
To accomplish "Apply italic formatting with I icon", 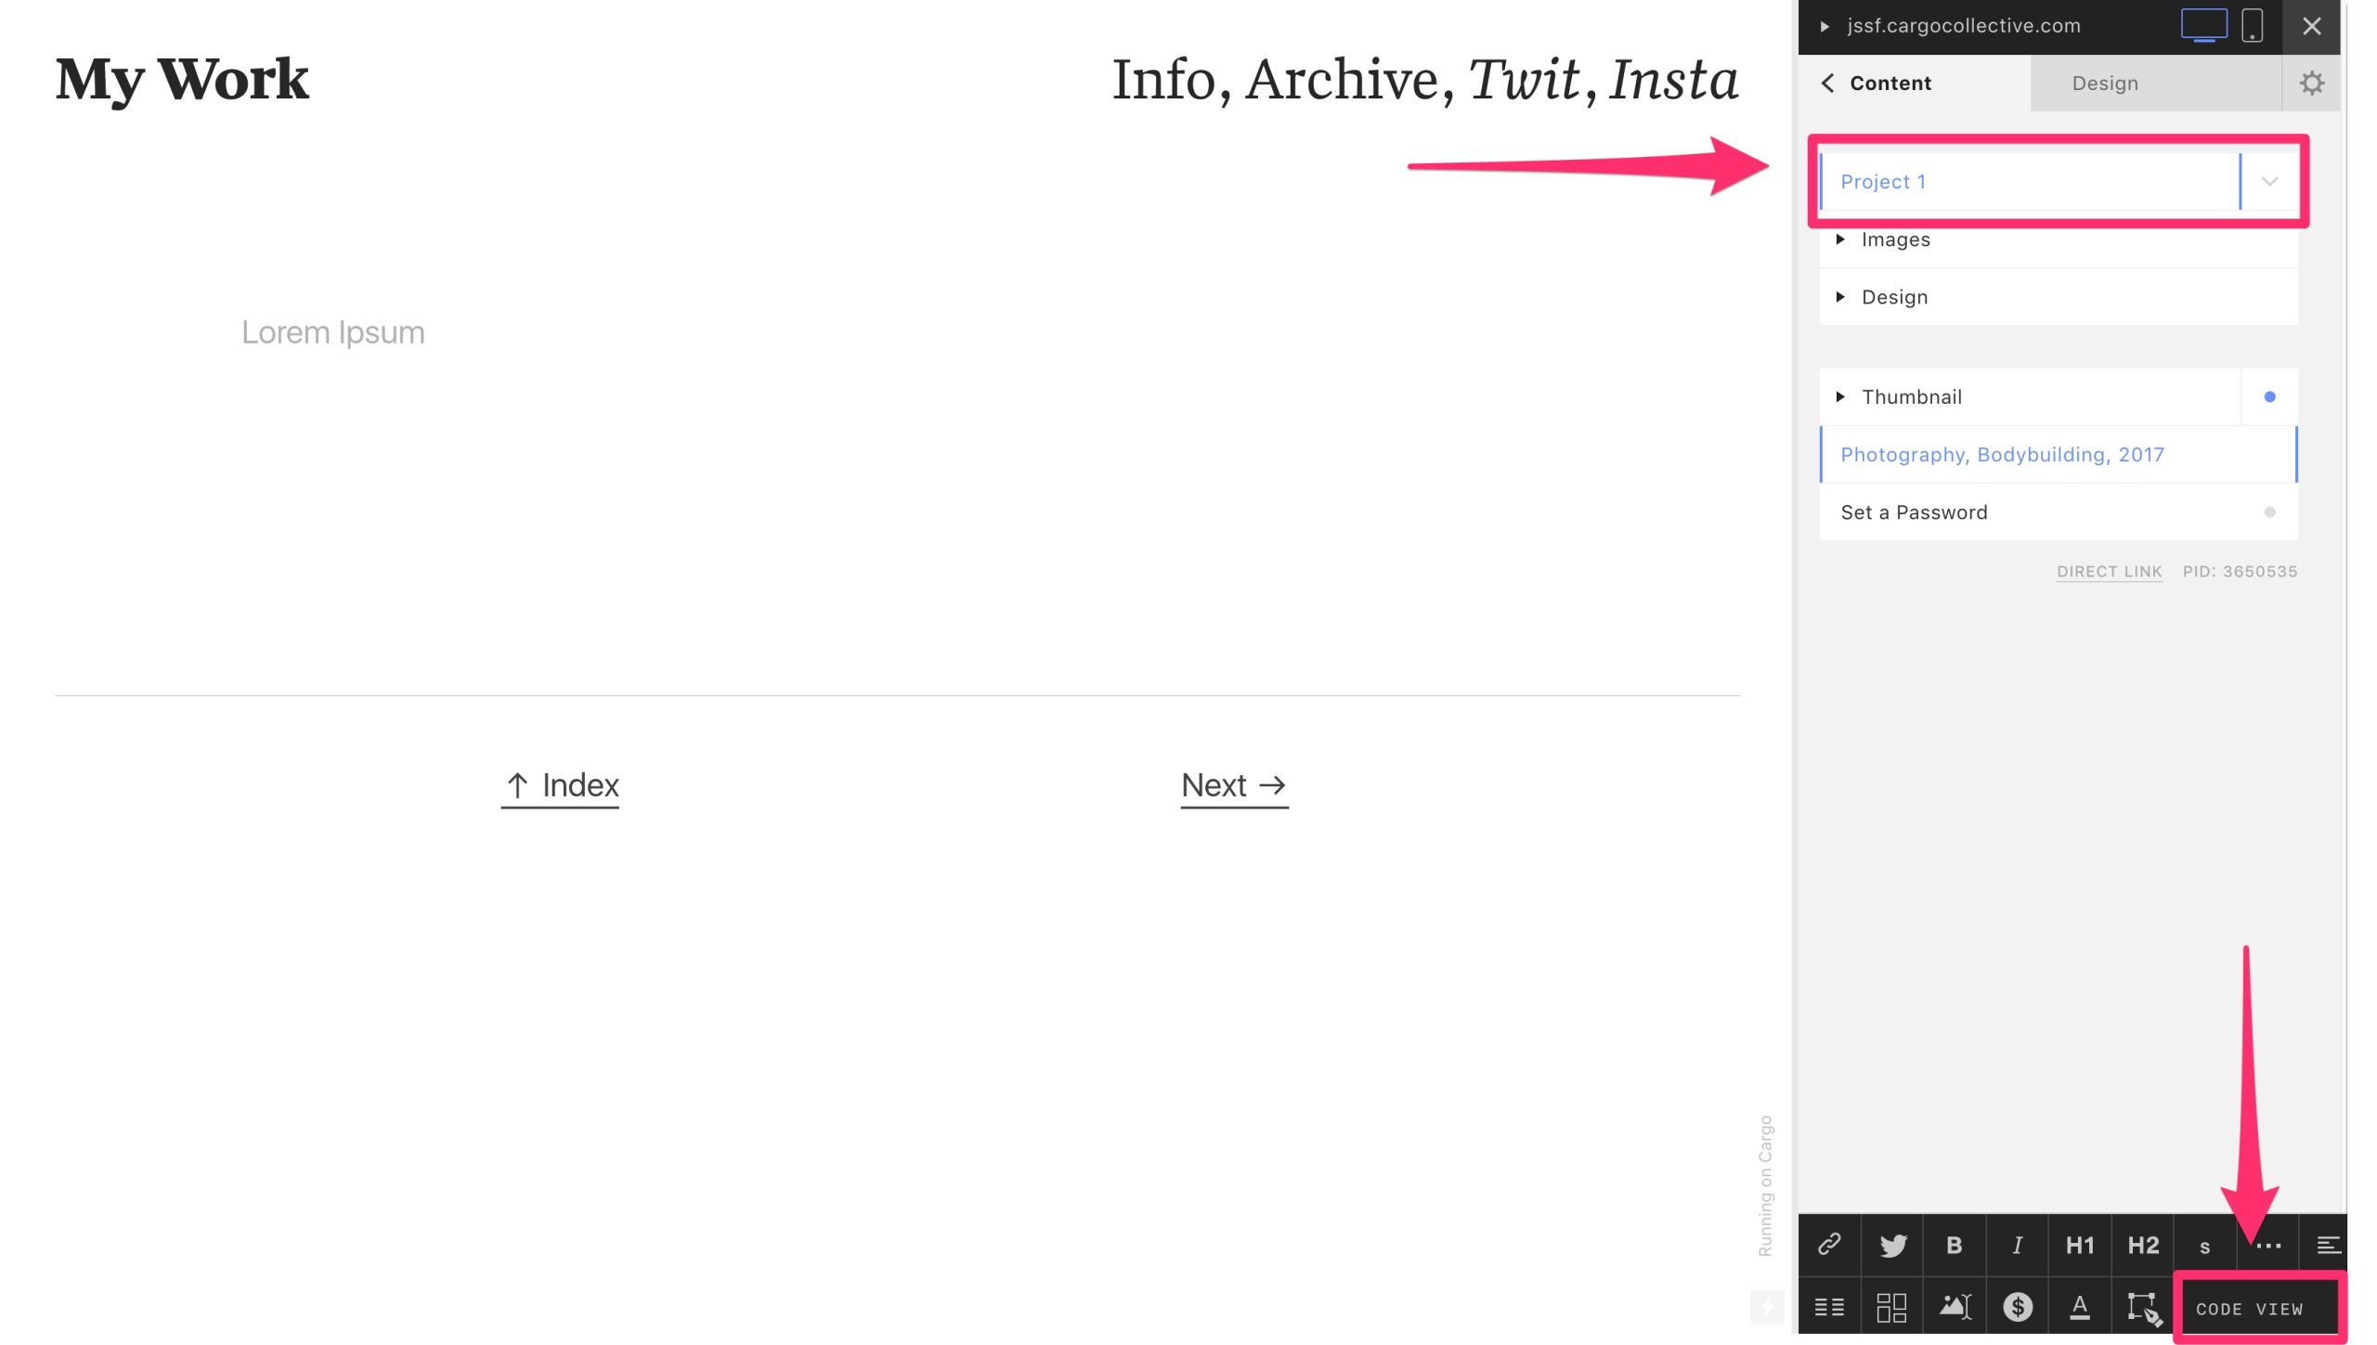I will point(2017,1245).
